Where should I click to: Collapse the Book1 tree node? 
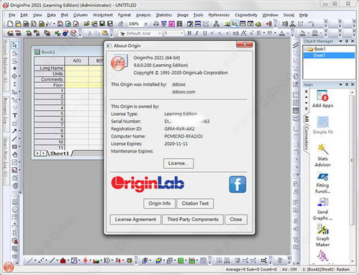coord(306,49)
